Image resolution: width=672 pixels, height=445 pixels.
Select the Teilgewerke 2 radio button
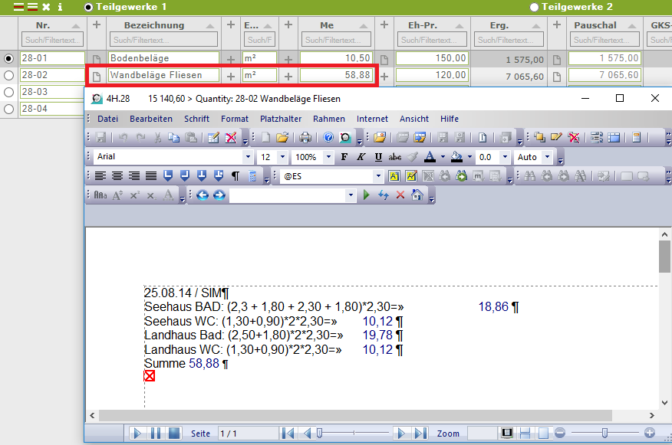534,7
